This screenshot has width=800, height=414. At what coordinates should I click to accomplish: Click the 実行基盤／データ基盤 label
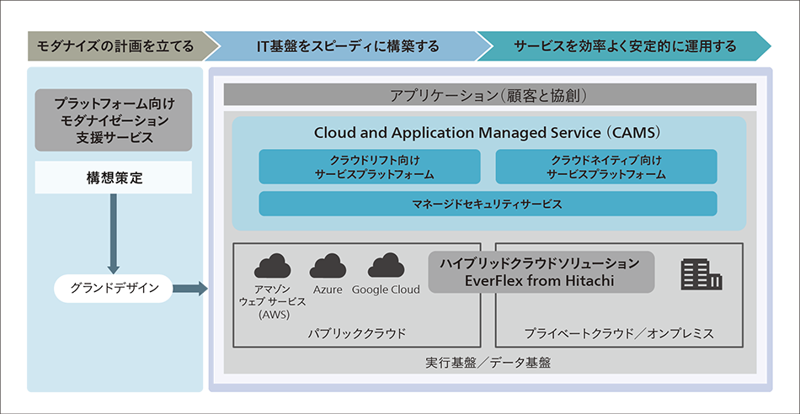click(x=488, y=363)
